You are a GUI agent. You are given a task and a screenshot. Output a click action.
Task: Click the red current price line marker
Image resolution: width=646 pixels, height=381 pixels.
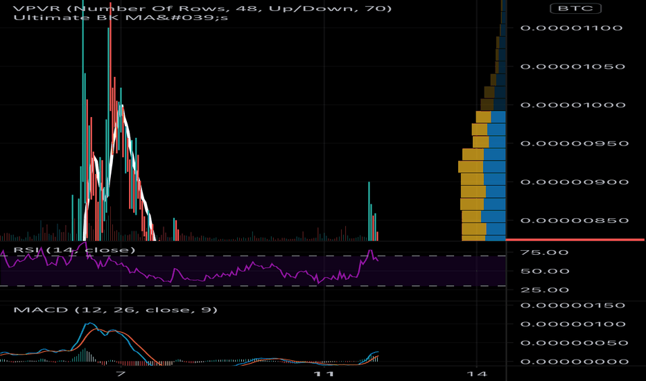pyautogui.click(x=575, y=239)
